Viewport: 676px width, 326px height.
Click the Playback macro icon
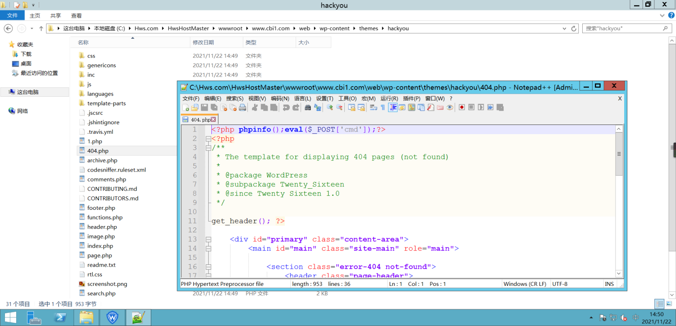[480, 107]
